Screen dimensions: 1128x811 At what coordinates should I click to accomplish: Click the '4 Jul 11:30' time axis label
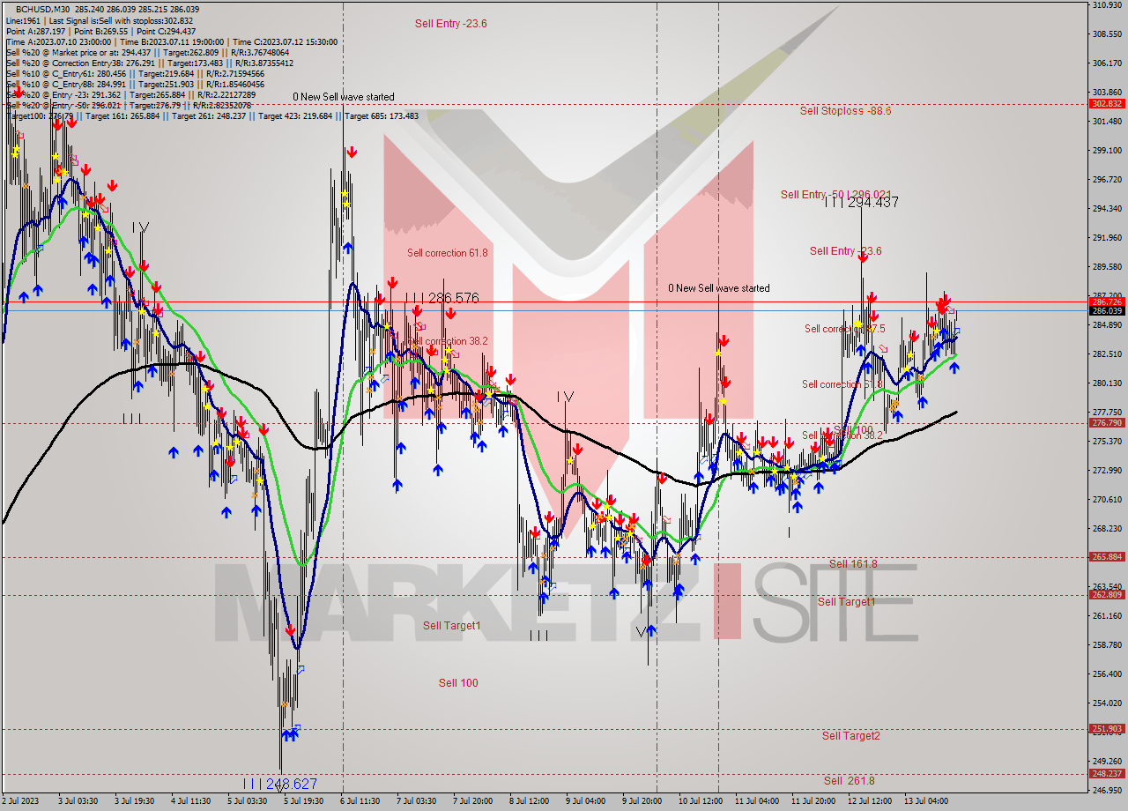coord(191,801)
